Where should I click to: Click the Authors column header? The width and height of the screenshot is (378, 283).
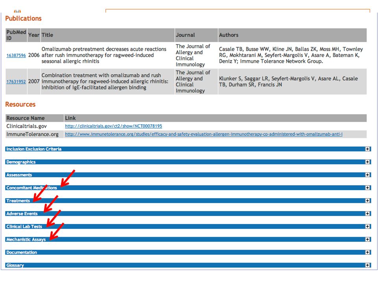293,35
